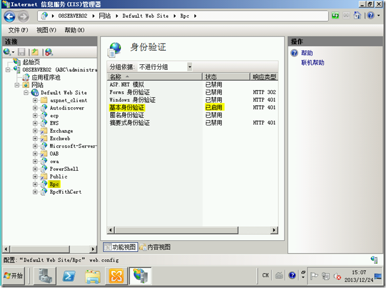Click the status bar configuration icon

(x=374, y=260)
